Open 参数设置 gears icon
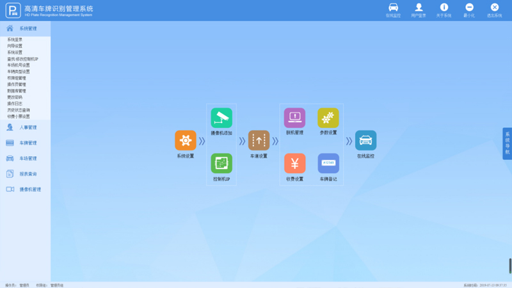 328,118
